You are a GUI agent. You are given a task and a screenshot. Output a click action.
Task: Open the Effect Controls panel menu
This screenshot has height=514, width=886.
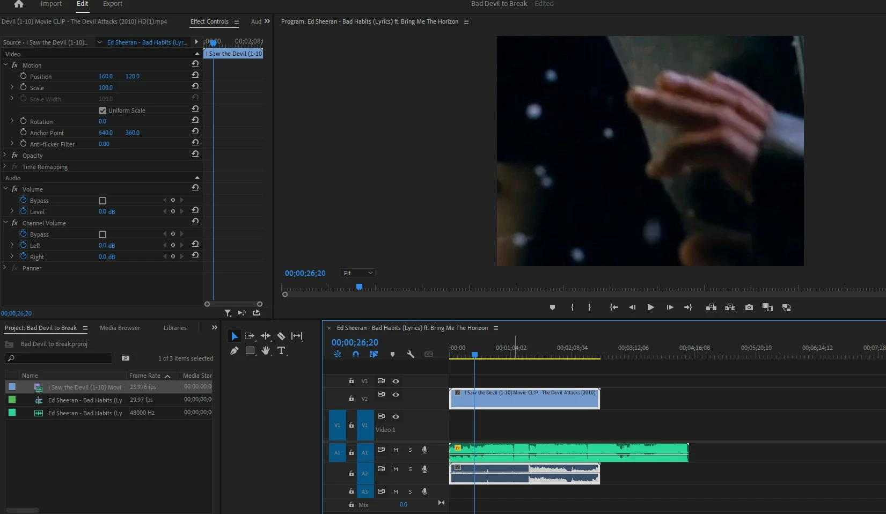click(x=237, y=21)
